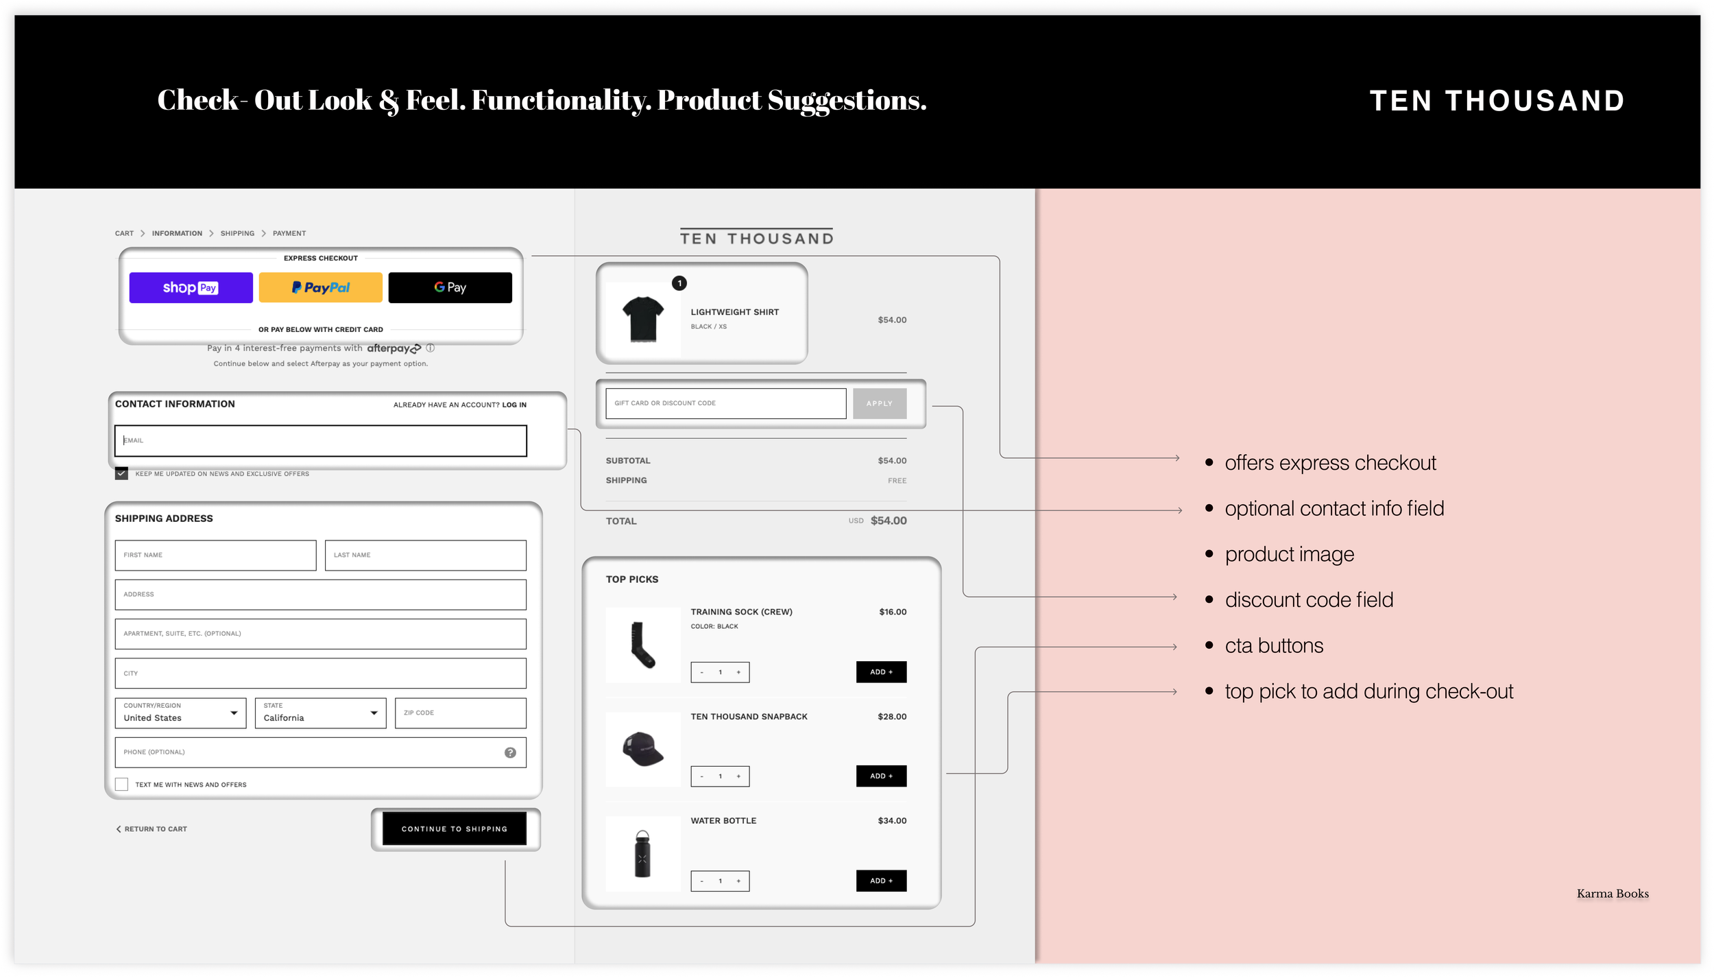Click the Apply discount button

click(x=879, y=403)
